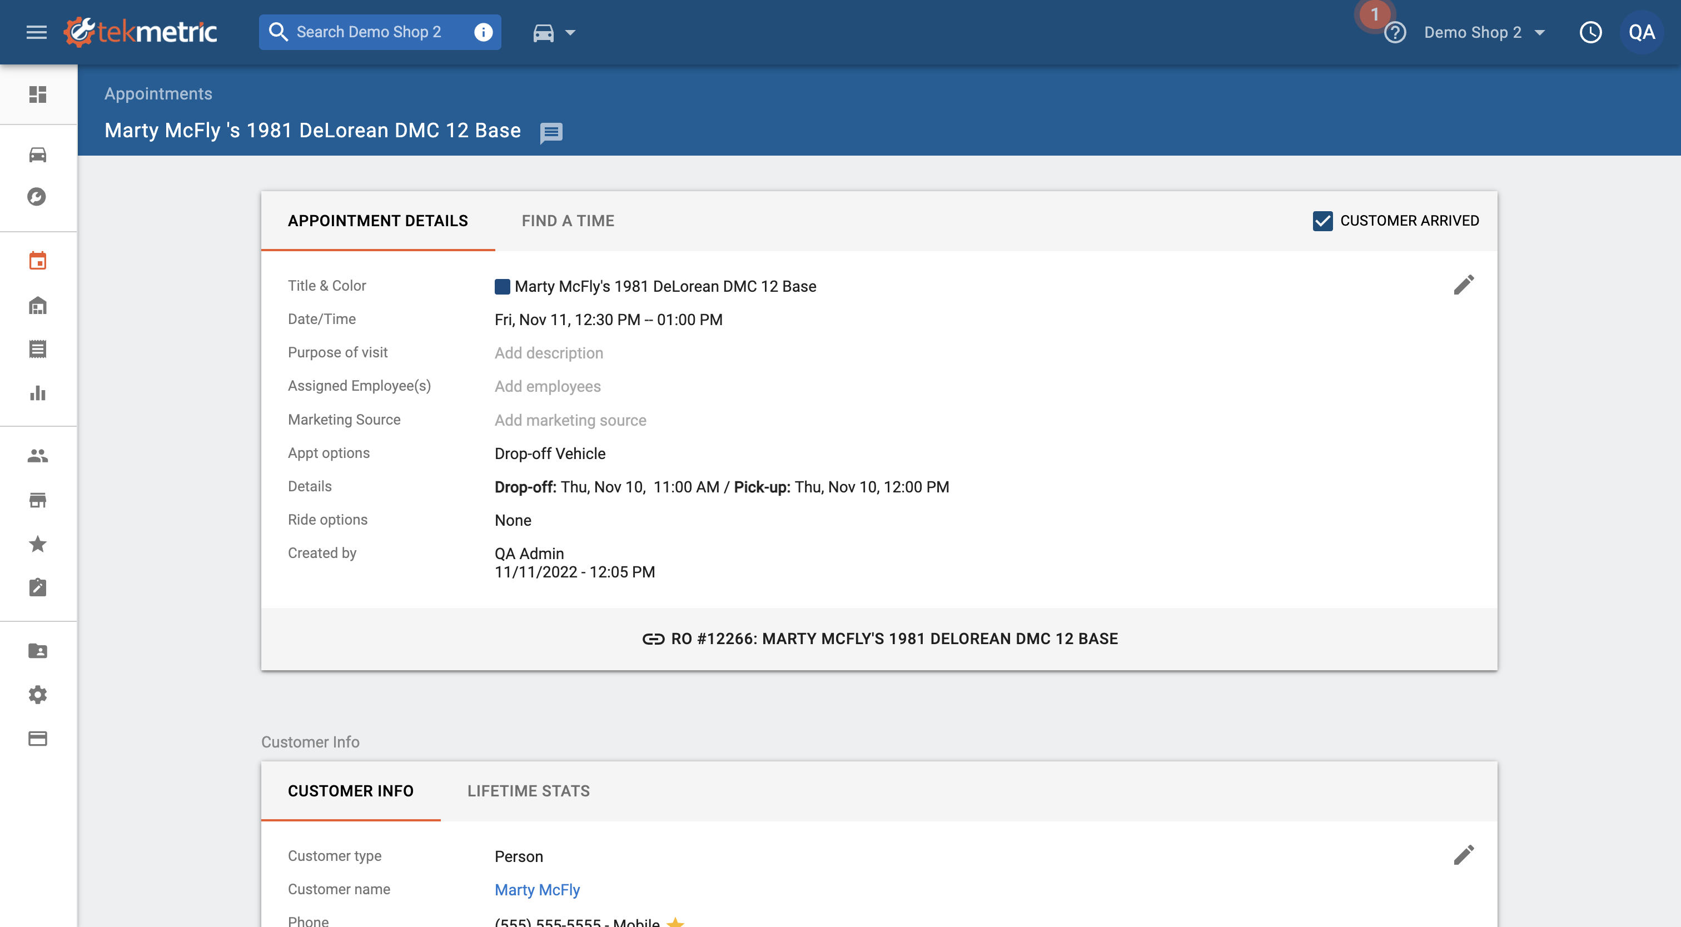Open the Appointments calendar sidebar icon
Image resolution: width=1681 pixels, height=927 pixels.
(x=38, y=260)
